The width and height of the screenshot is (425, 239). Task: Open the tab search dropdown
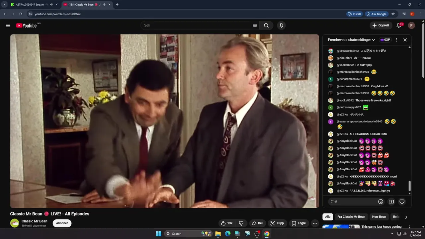pos(4,5)
